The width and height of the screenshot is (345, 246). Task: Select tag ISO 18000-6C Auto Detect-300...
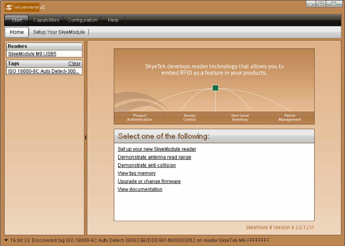pos(44,71)
